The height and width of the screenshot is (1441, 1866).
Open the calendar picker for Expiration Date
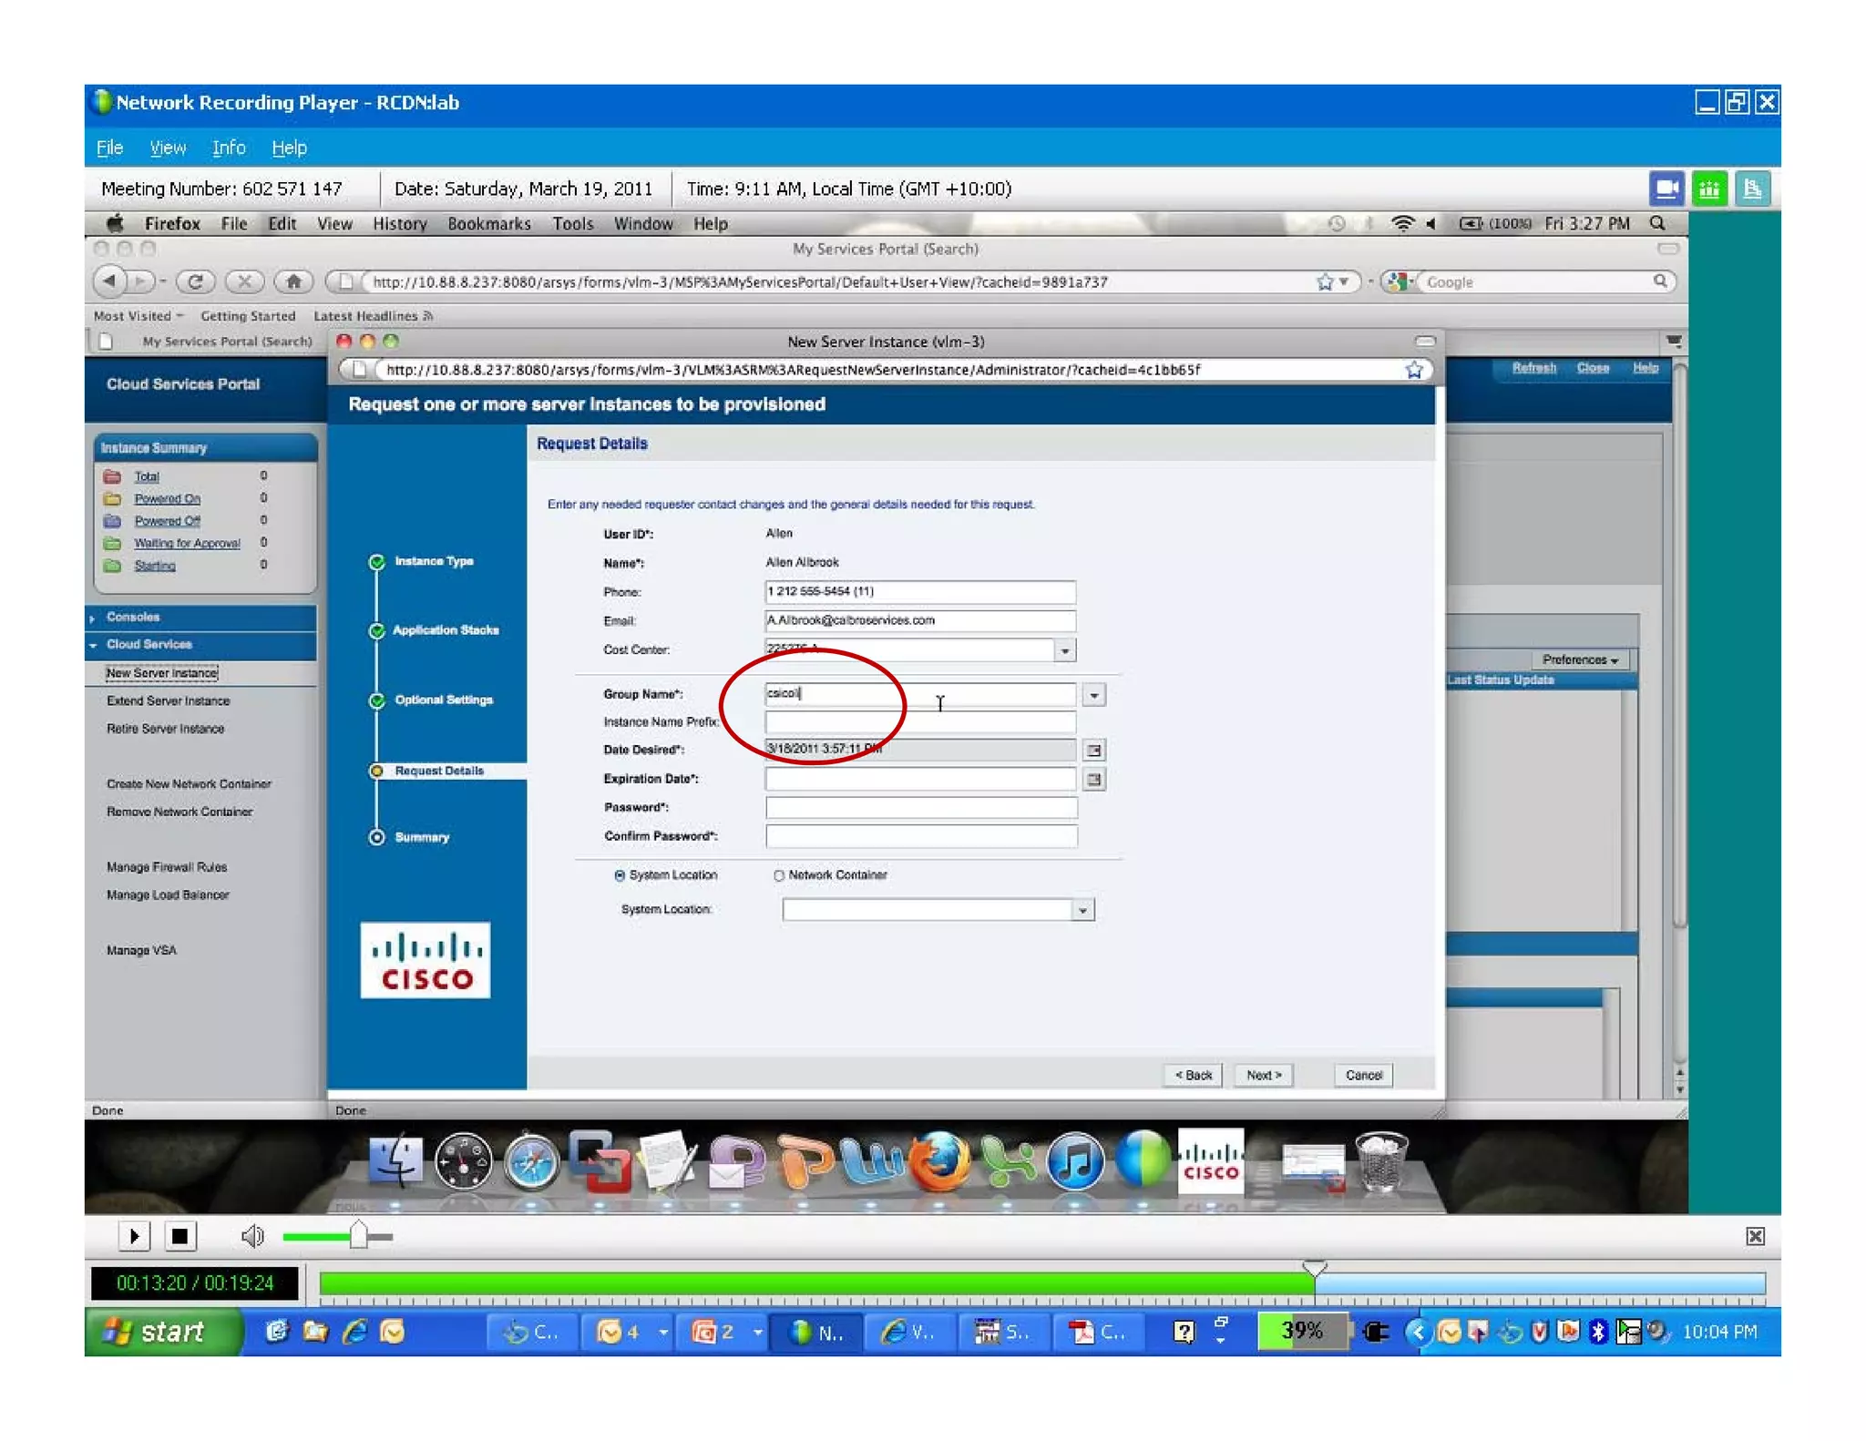[x=1094, y=780]
